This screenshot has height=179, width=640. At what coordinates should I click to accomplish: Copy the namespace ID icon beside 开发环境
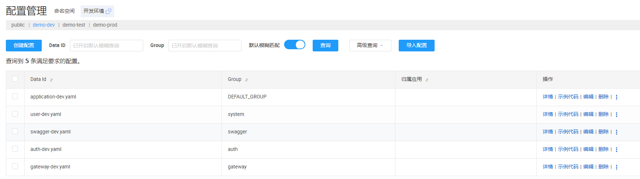tap(108, 11)
